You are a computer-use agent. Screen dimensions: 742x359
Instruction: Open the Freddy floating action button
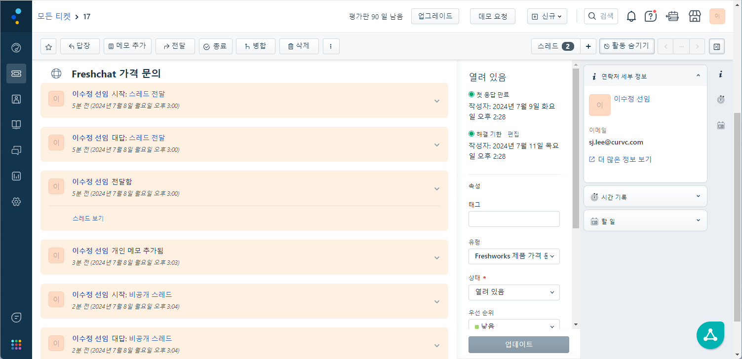[710, 335]
